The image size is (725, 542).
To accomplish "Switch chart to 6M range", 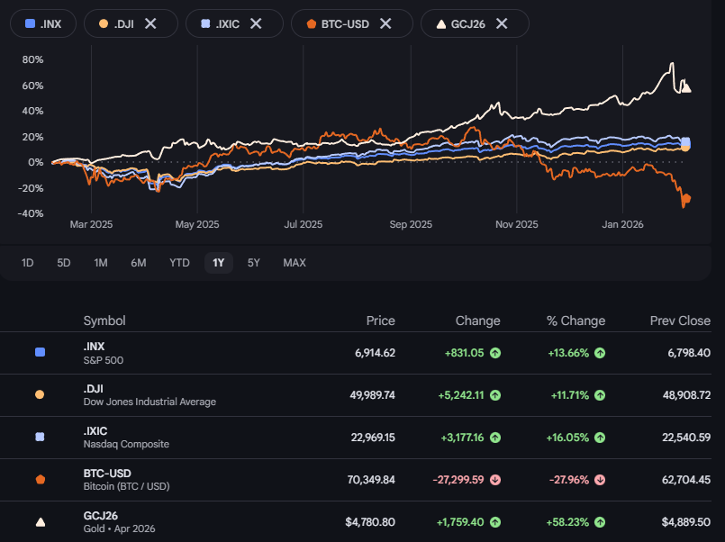I will pos(139,263).
